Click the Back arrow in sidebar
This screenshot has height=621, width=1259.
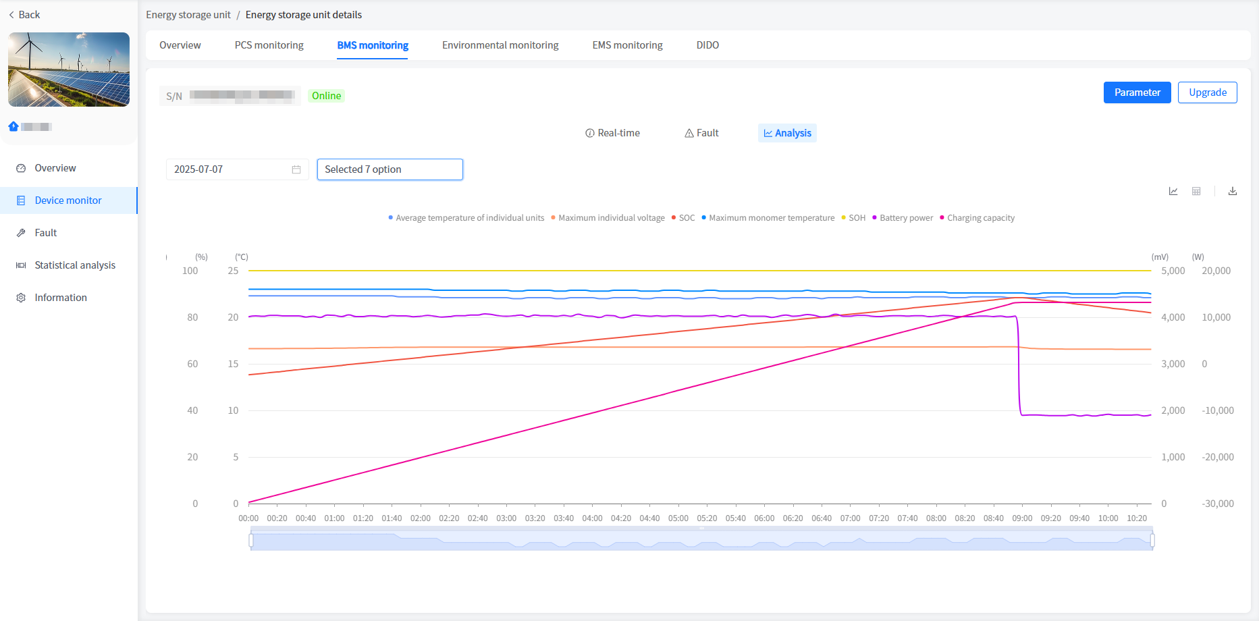click(11, 15)
